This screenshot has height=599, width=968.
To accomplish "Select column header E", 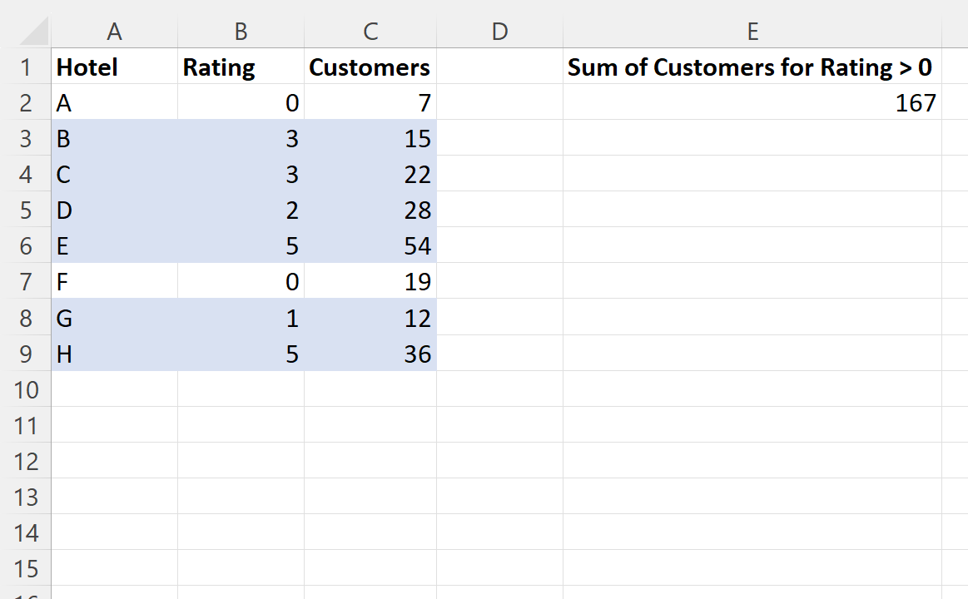I will coord(752,31).
